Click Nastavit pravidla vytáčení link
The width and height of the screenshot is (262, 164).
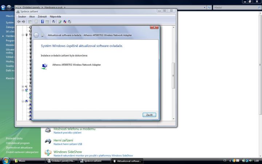pos(67,133)
